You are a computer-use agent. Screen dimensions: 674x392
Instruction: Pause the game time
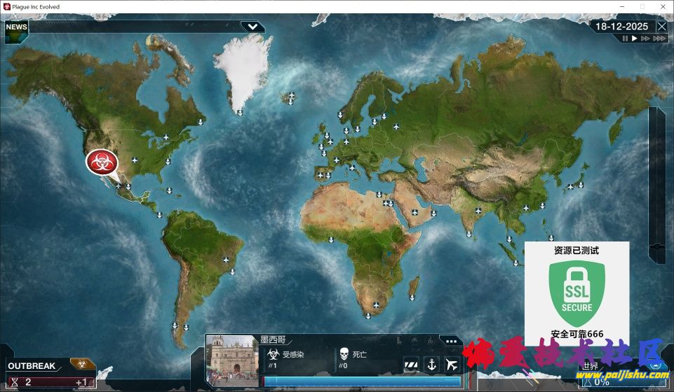pyautogui.click(x=625, y=39)
